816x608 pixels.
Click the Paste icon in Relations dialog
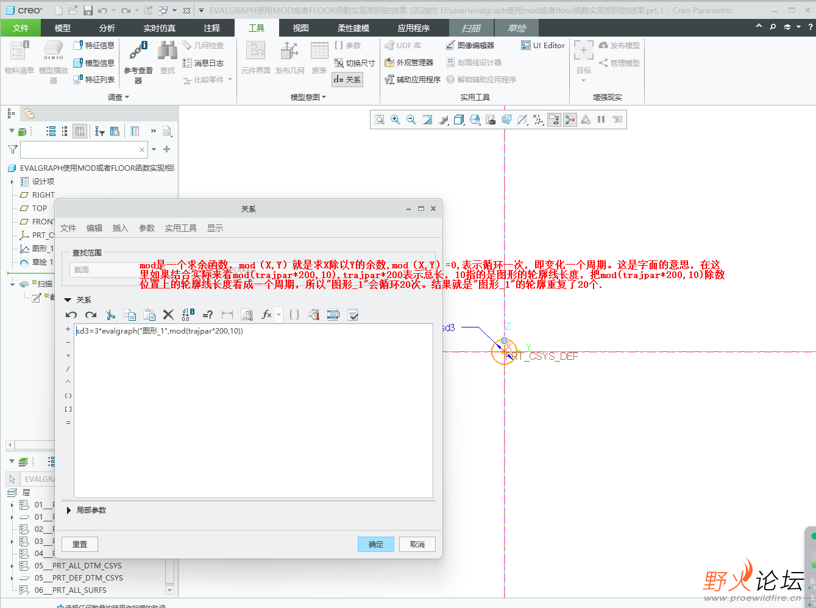149,315
